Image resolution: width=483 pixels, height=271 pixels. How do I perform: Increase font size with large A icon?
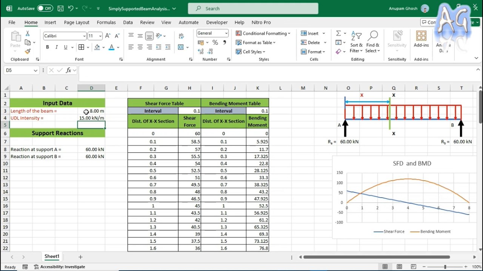(x=108, y=36)
